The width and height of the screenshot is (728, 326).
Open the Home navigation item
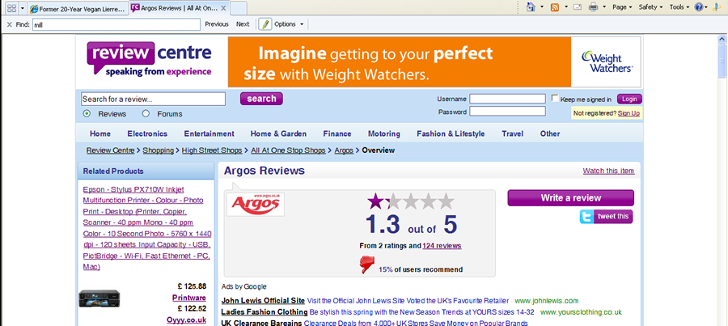pyautogui.click(x=100, y=133)
